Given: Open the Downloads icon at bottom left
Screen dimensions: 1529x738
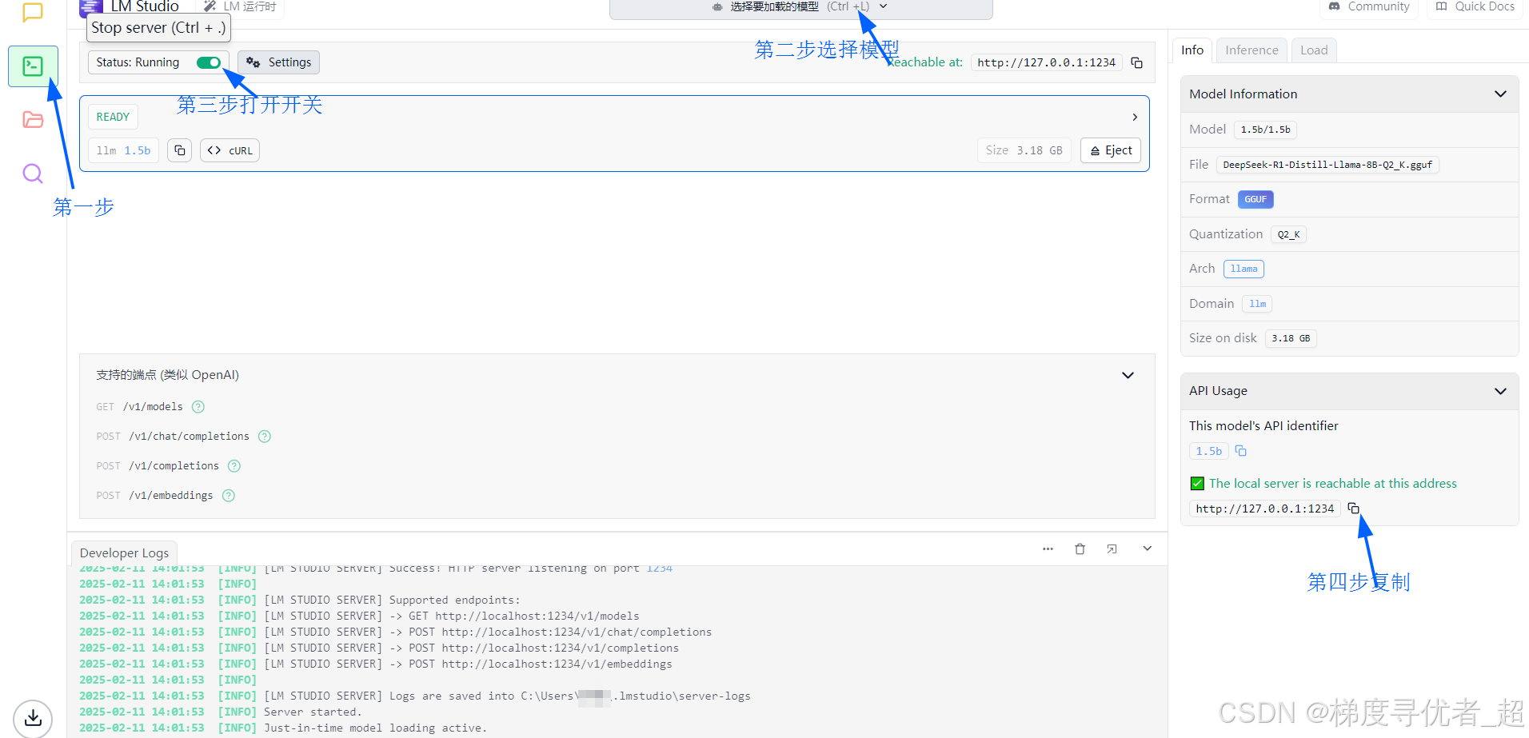Looking at the screenshot, I should (33, 717).
